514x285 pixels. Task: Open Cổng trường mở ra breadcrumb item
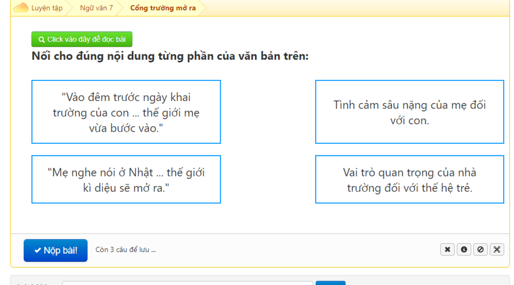tap(163, 8)
